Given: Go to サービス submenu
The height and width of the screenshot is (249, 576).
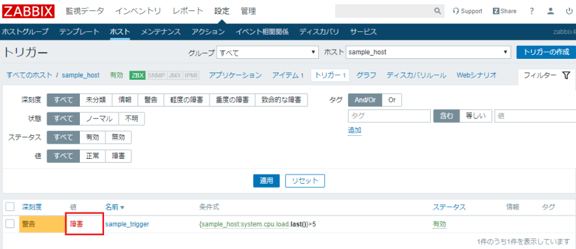Looking at the screenshot, I should tap(363, 32).
